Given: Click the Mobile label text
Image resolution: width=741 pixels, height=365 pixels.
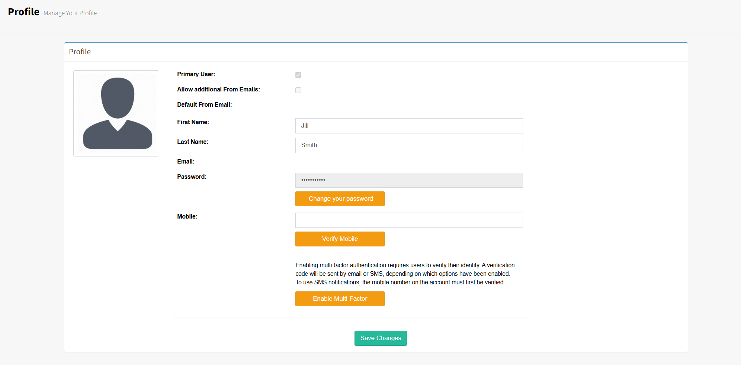Looking at the screenshot, I should pyautogui.click(x=187, y=216).
